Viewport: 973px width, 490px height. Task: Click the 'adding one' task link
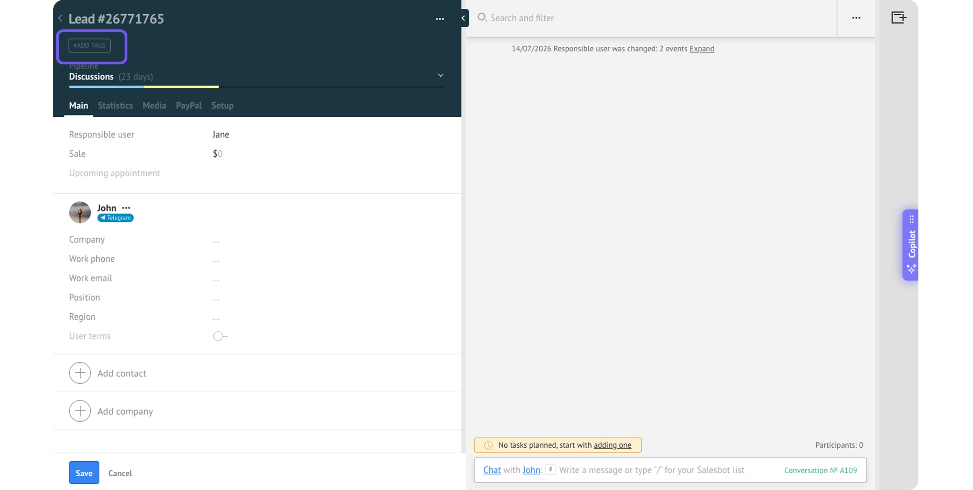(612, 445)
